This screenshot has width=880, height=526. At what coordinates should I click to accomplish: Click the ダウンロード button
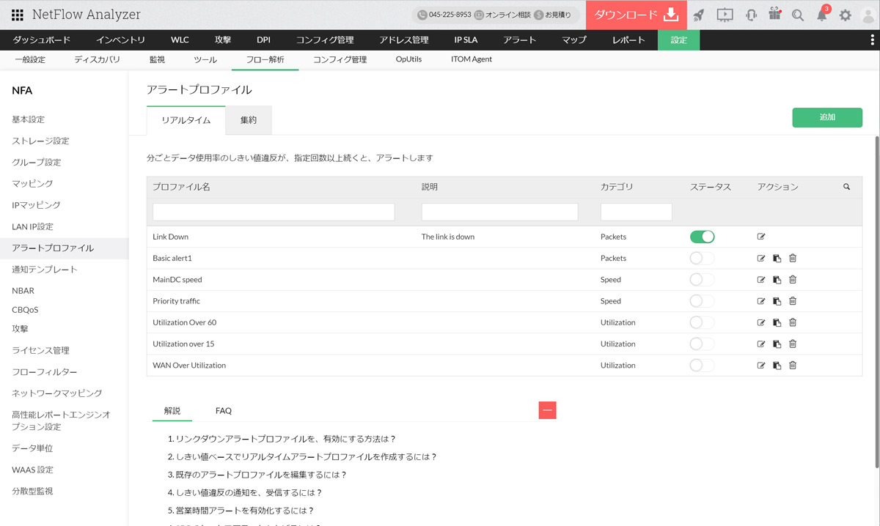pyautogui.click(x=637, y=15)
